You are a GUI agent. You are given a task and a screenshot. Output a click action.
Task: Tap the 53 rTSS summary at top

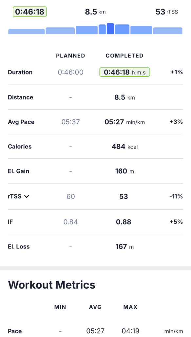tap(167, 12)
